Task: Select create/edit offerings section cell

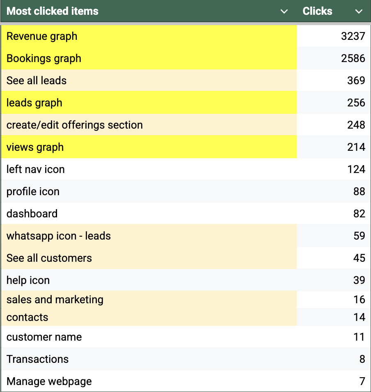Action: pos(75,125)
